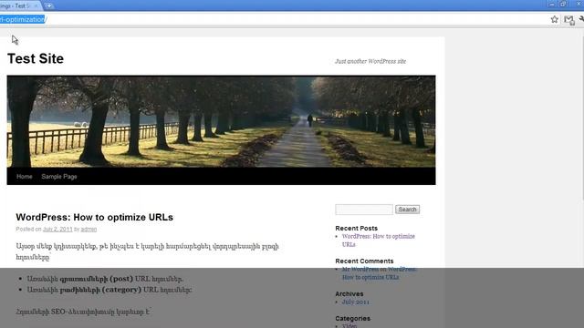Click the Categories heading
This screenshot has height=328, width=584.
tap(352, 318)
